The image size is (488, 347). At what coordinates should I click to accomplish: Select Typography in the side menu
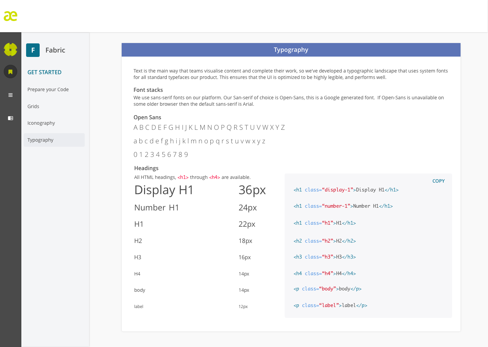54,140
